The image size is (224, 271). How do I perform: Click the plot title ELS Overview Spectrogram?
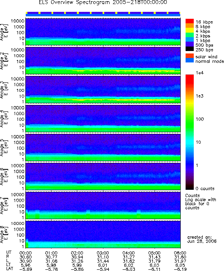103,2
